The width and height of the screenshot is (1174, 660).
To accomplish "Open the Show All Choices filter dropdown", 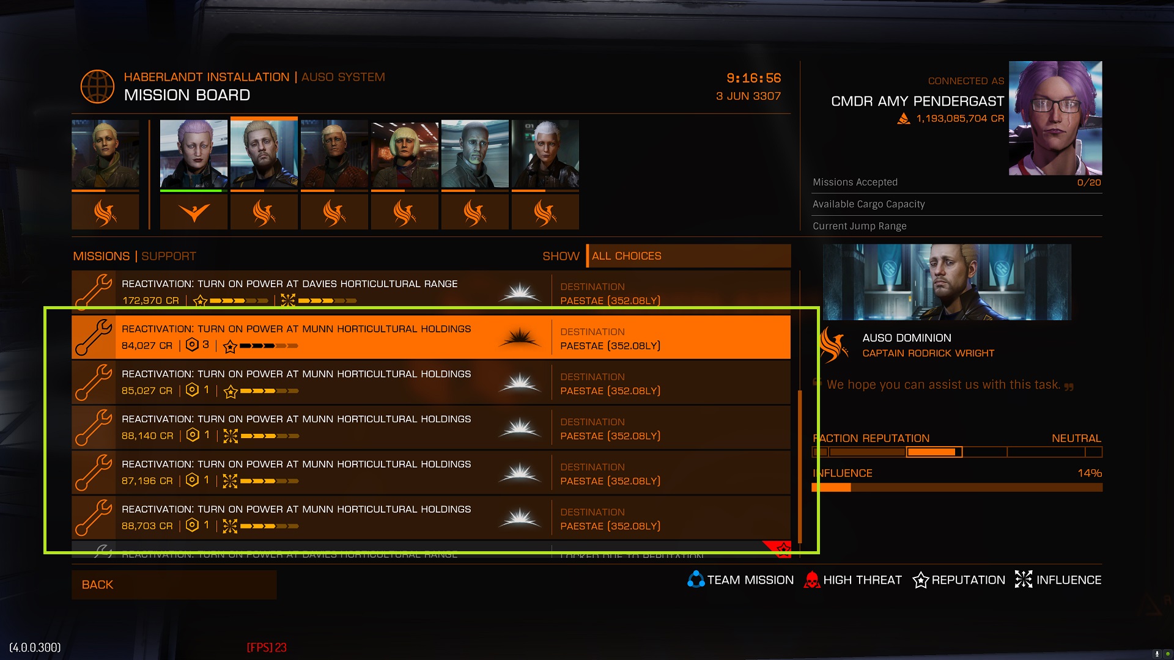I will [x=689, y=256].
